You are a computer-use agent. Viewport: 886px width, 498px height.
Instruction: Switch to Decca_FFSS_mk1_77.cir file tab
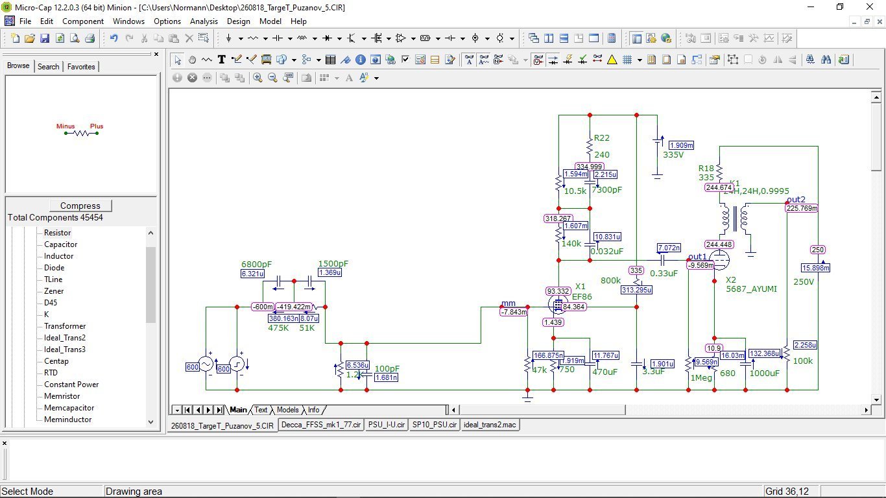(320, 425)
